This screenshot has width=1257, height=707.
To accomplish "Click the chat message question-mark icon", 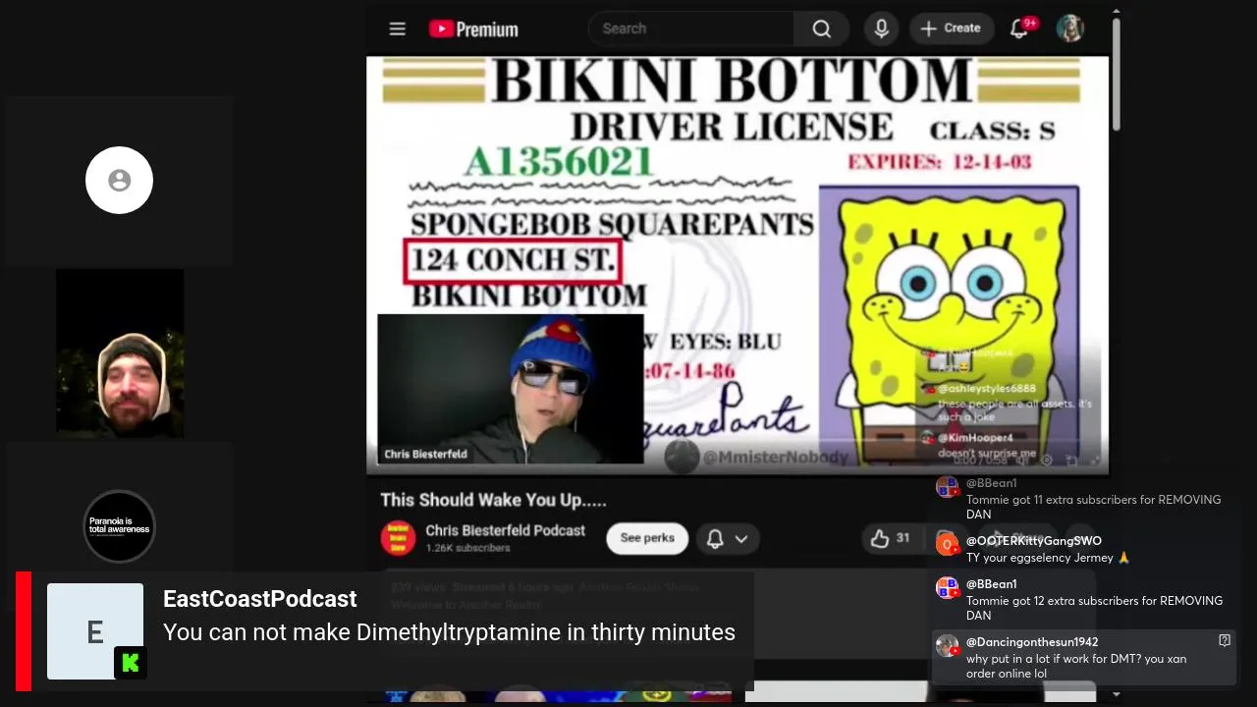I will [x=1225, y=640].
